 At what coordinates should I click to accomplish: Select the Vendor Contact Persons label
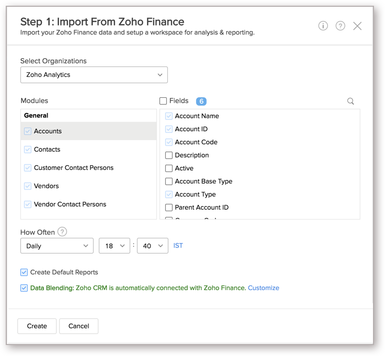tap(70, 204)
